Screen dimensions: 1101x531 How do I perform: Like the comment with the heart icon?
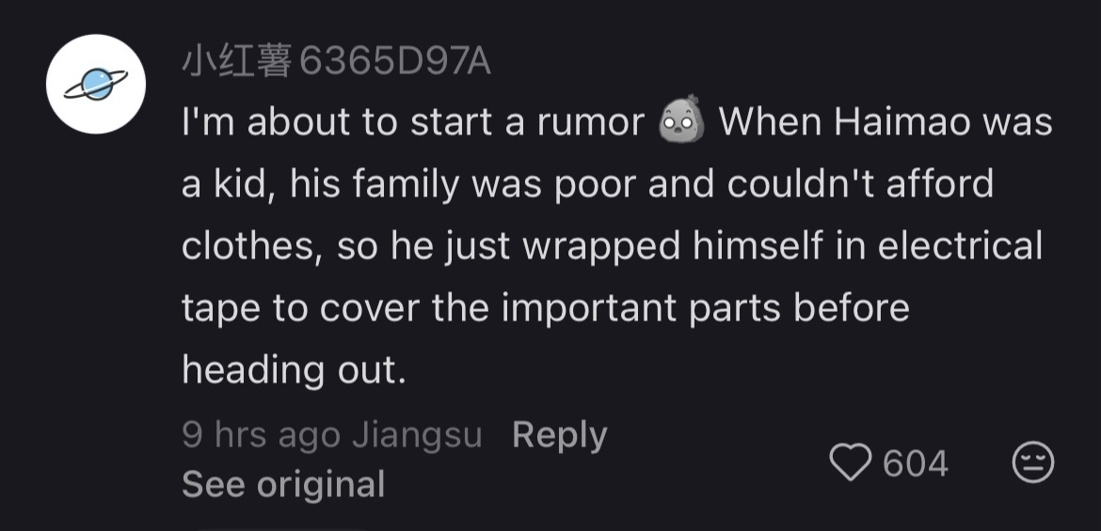[851, 463]
